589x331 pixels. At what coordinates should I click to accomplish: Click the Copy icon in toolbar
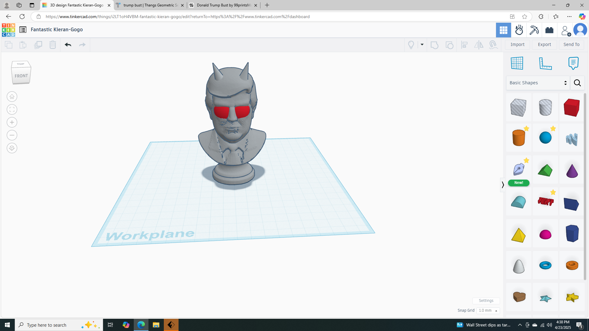9,45
